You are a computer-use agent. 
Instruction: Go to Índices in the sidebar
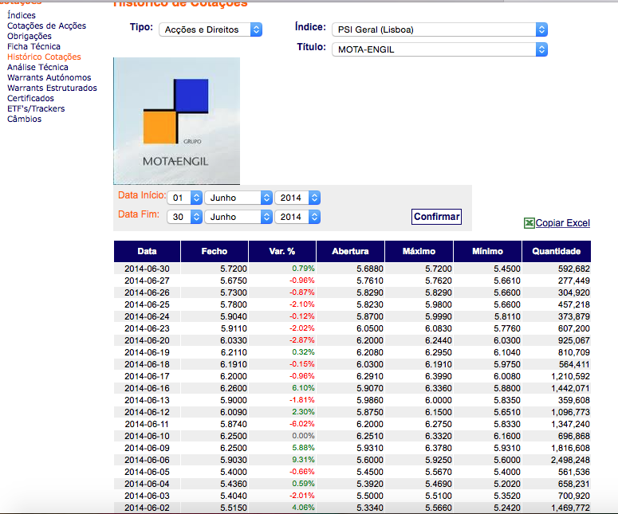coord(22,15)
